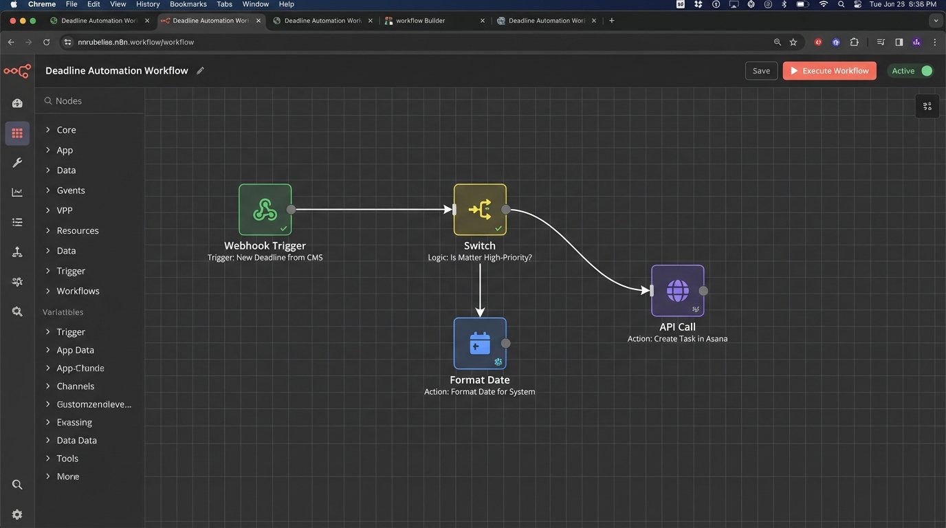Click the n8n logo in the sidebar
This screenshot has width=946, height=528.
16,70
